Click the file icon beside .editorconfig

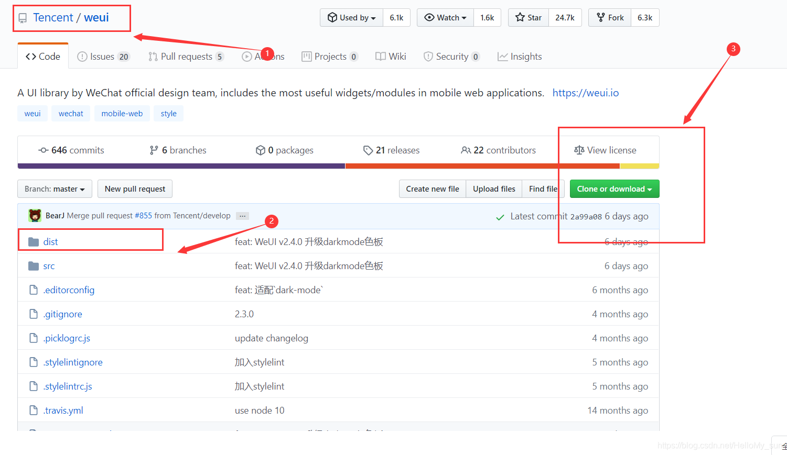(34, 290)
